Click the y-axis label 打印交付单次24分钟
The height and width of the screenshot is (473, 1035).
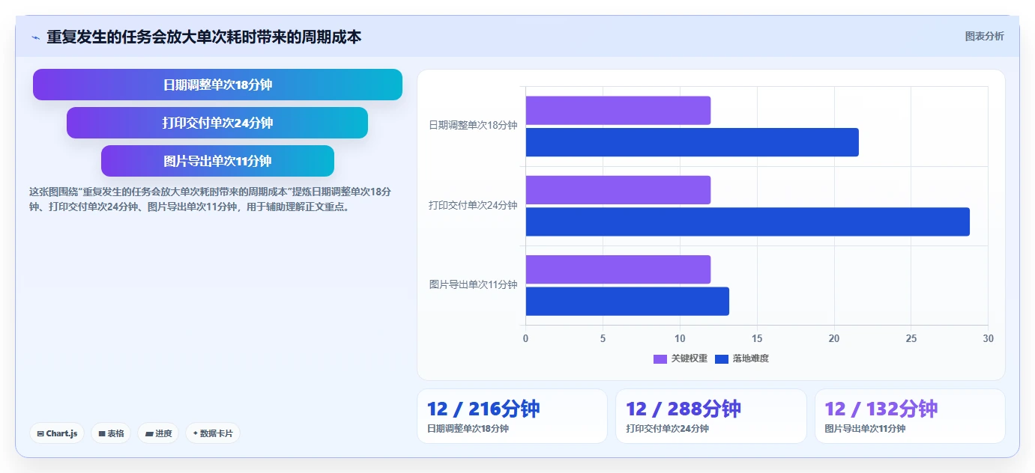tap(473, 205)
